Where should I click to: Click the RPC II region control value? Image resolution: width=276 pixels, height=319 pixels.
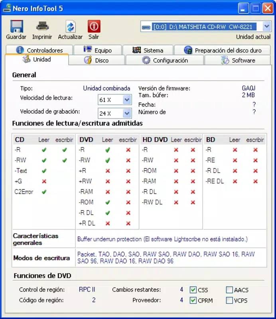tap(87, 289)
